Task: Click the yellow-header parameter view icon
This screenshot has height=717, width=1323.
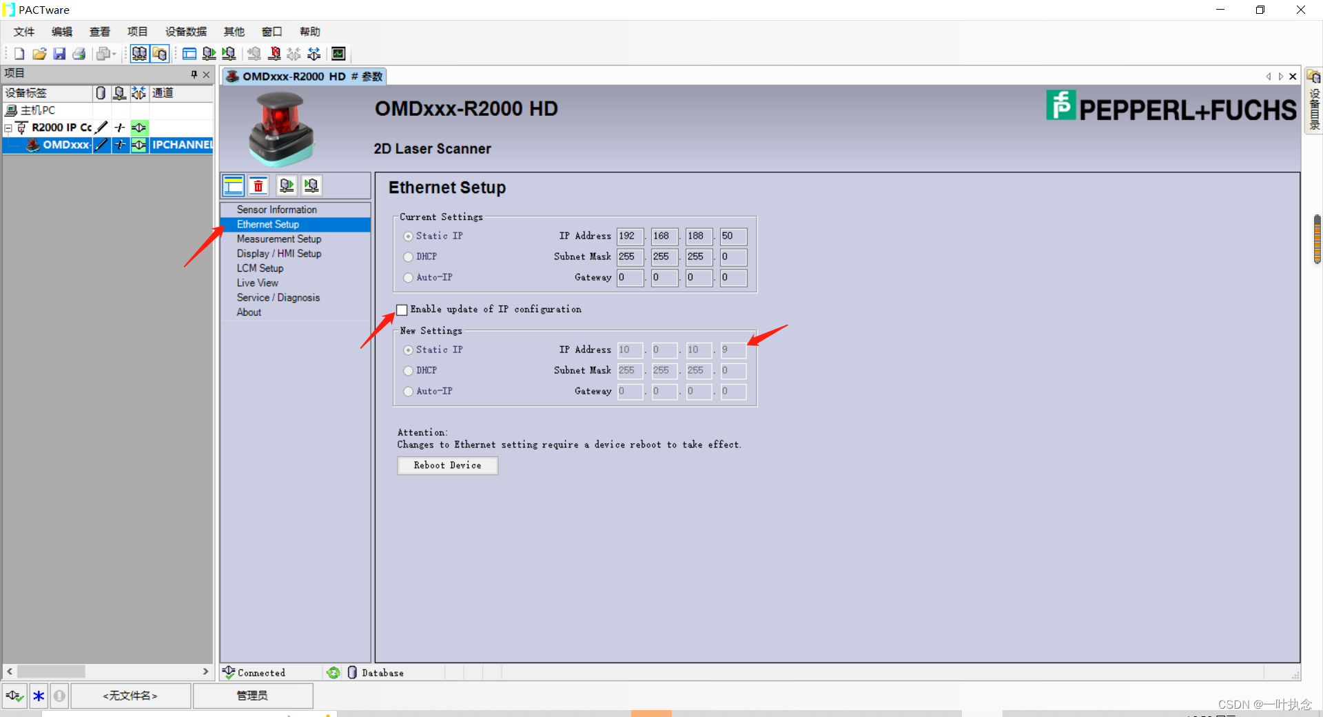Action: tap(234, 185)
